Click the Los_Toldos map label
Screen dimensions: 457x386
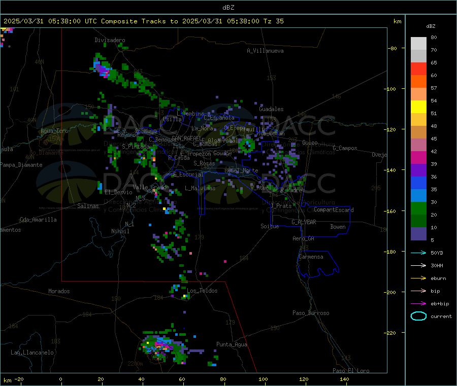click(x=202, y=291)
